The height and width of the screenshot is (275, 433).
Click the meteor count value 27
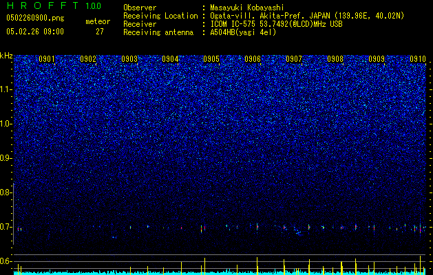100,32
